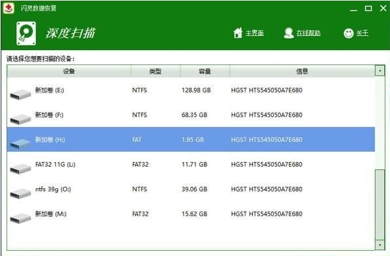
Task: Maximize the 闪灵数据恢复 window
Action: coord(369,8)
